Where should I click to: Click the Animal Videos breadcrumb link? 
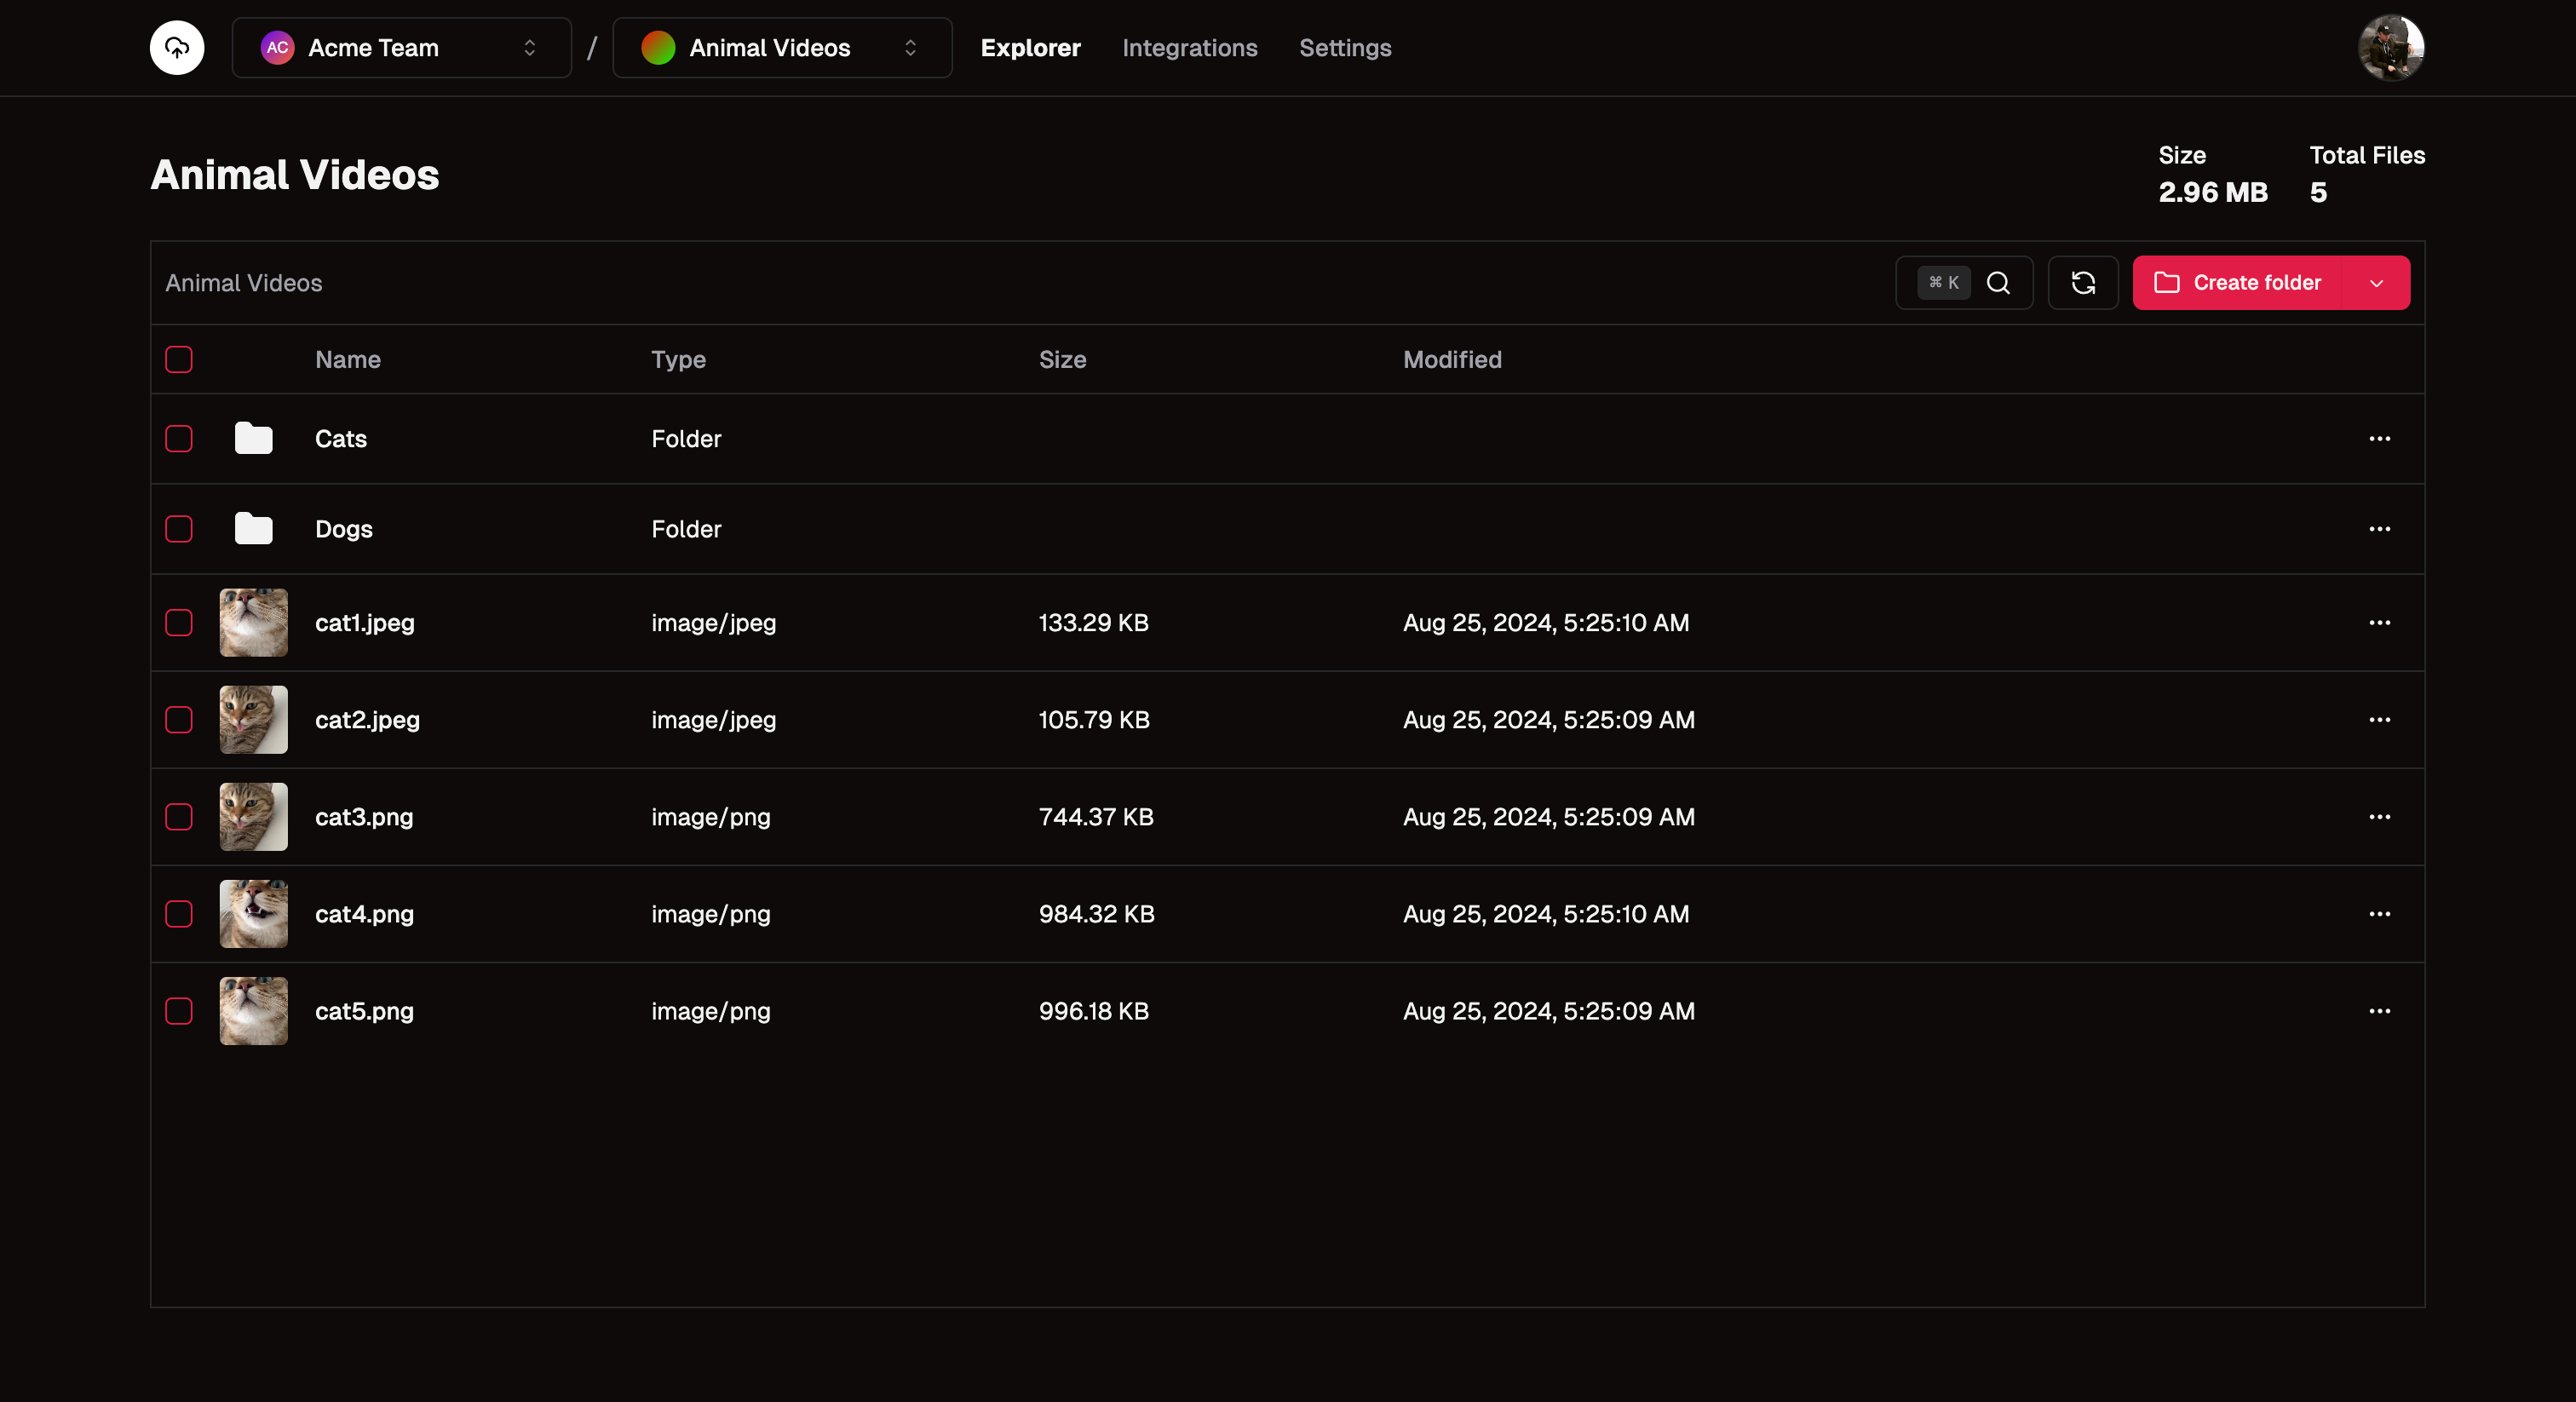pyautogui.click(x=243, y=283)
